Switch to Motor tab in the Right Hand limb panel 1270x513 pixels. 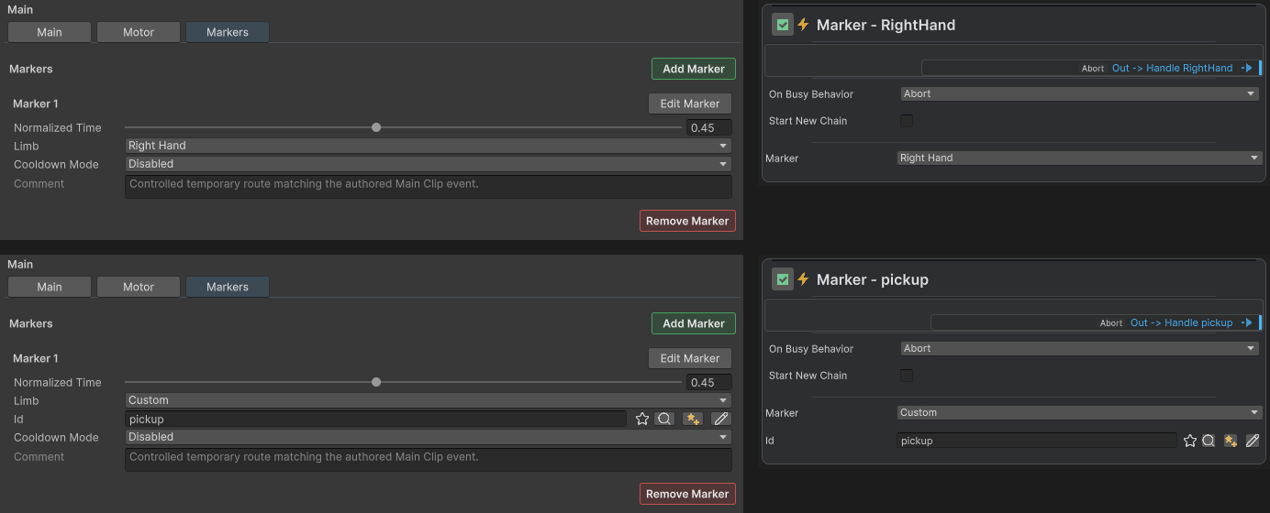(139, 32)
